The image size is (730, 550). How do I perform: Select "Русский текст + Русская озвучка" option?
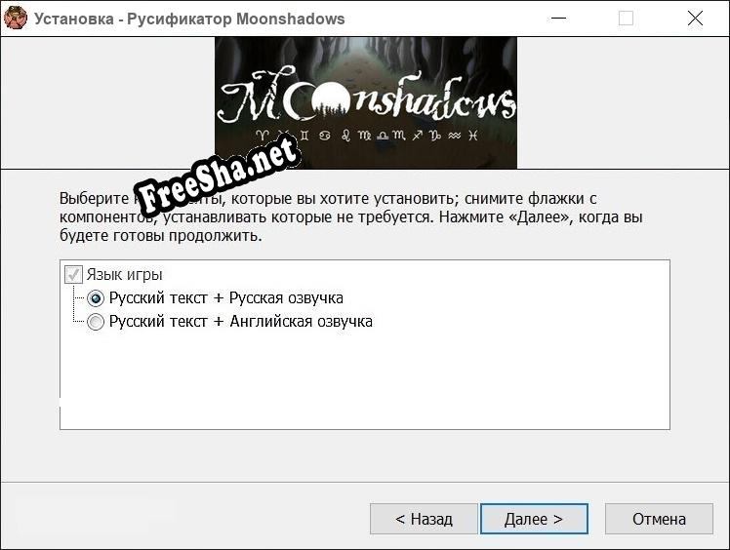click(96, 298)
